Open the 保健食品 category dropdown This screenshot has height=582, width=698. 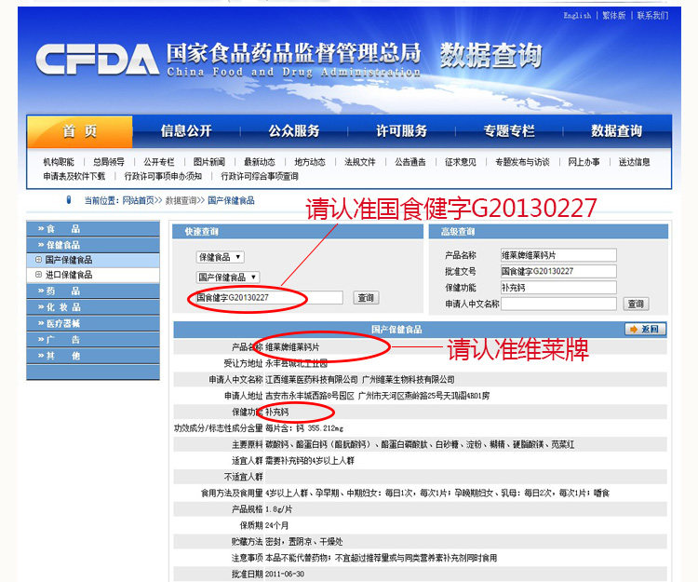pos(220,257)
